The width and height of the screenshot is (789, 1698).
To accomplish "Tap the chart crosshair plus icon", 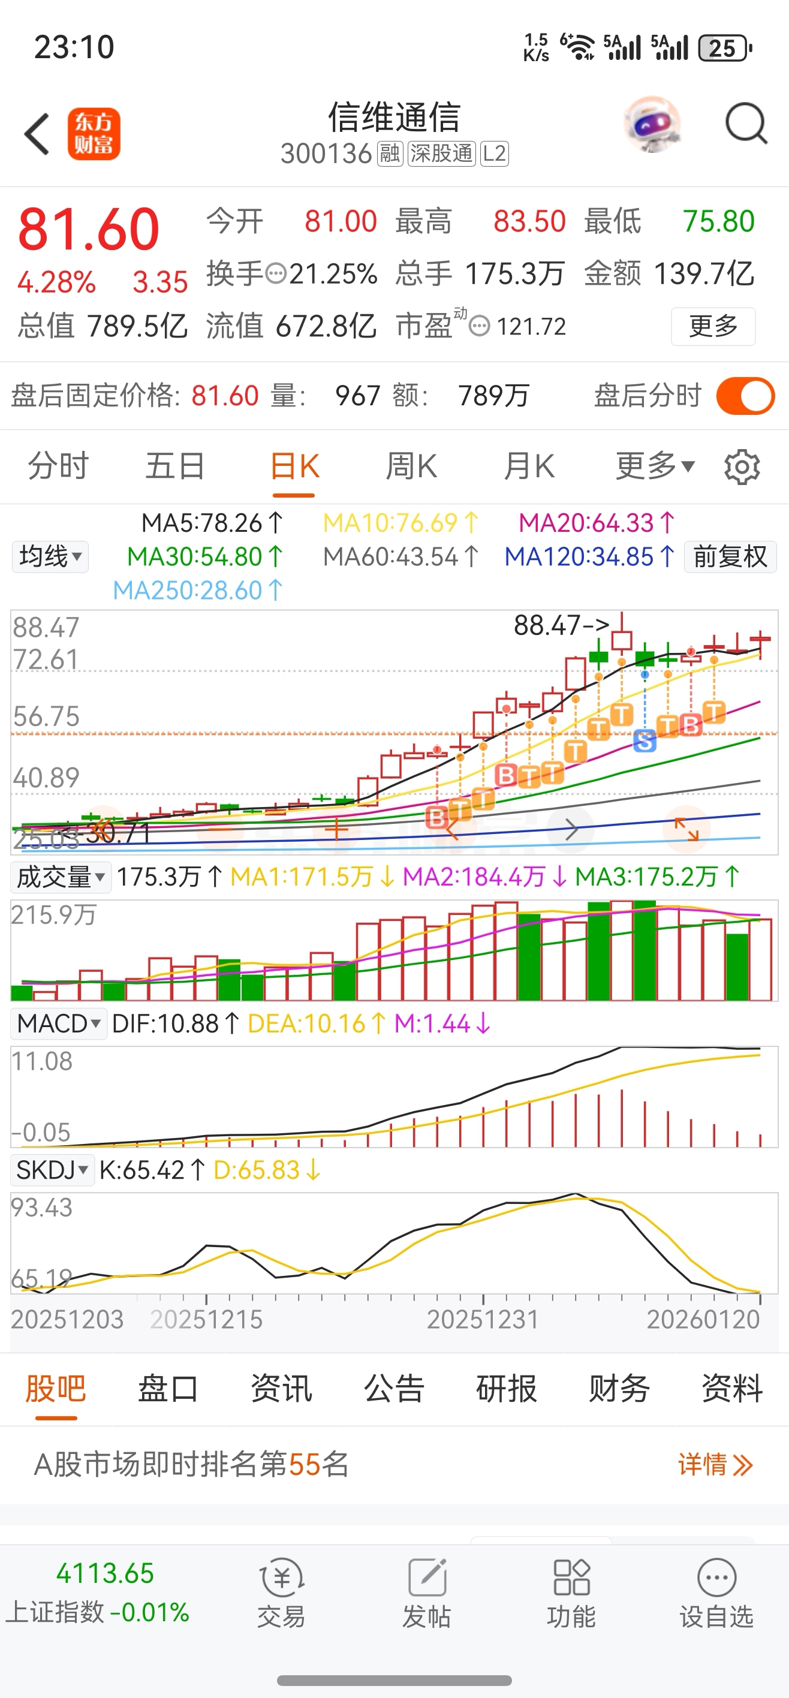I will [336, 829].
